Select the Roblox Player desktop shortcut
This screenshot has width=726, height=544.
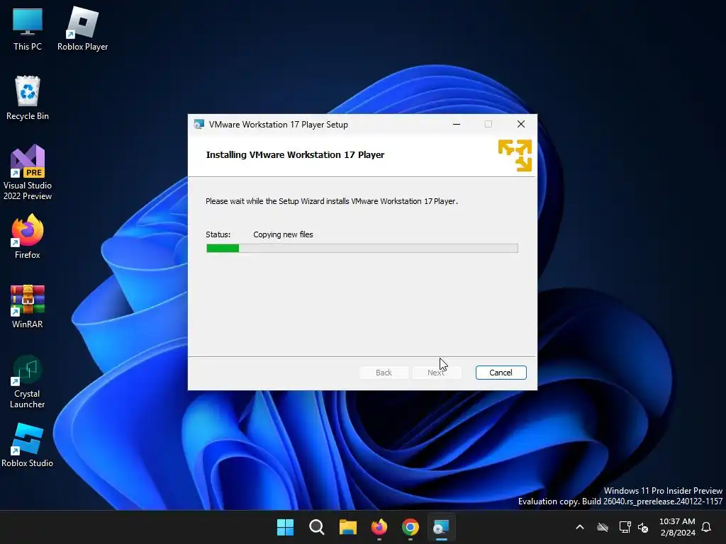tap(82, 29)
